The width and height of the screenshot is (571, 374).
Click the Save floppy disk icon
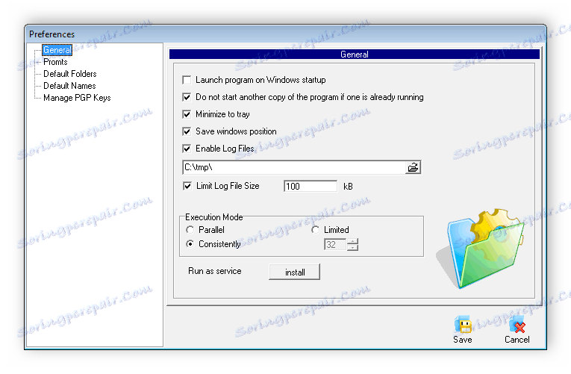[x=463, y=324]
